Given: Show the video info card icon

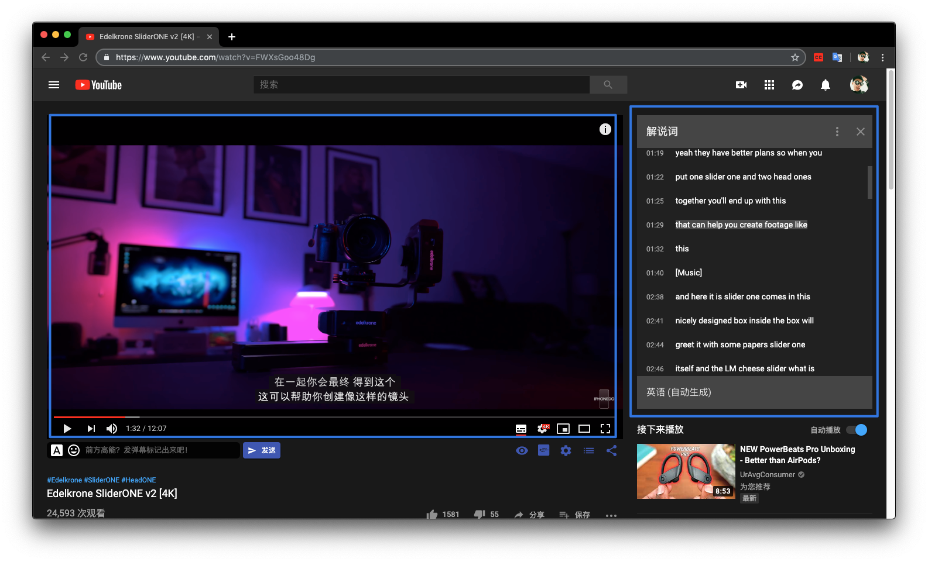Looking at the screenshot, I should (x=605, y=129).
